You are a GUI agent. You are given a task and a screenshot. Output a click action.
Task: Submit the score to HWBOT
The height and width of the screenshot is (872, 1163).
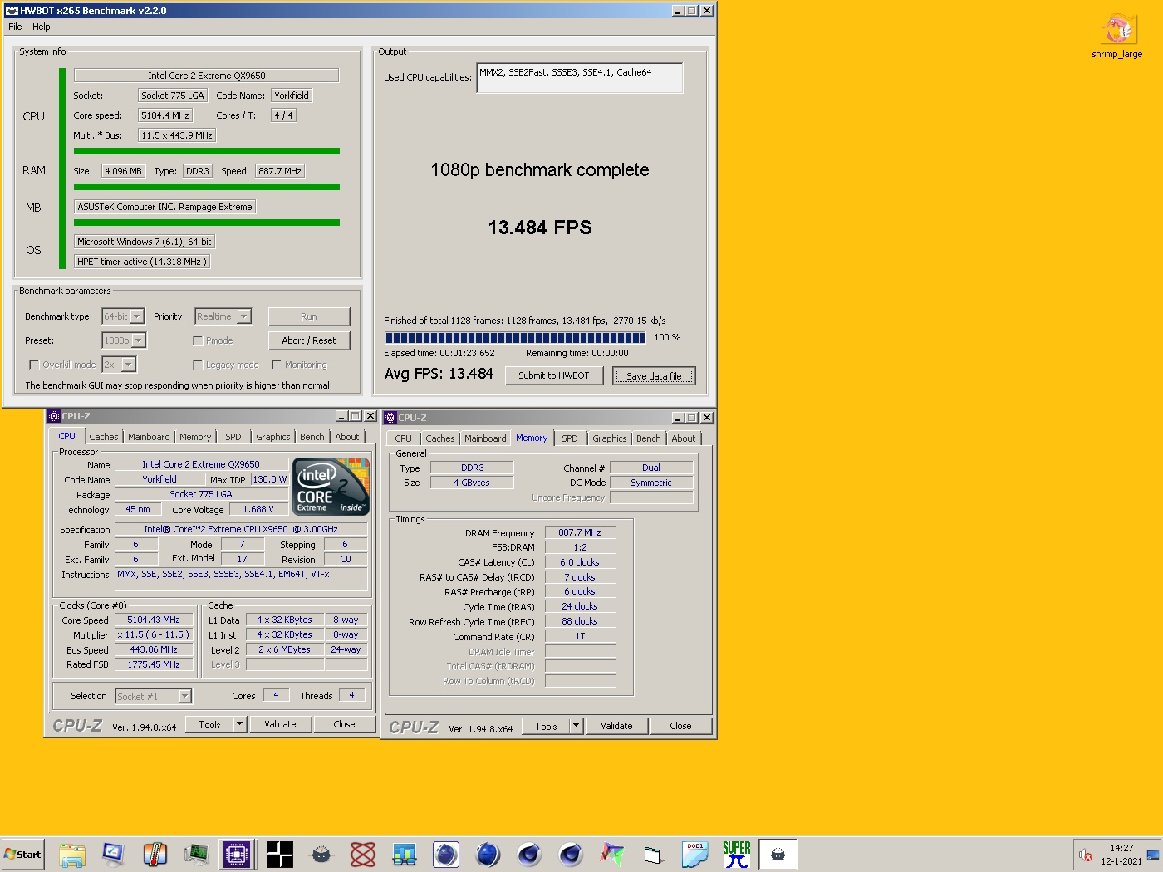tap(554, 375)
